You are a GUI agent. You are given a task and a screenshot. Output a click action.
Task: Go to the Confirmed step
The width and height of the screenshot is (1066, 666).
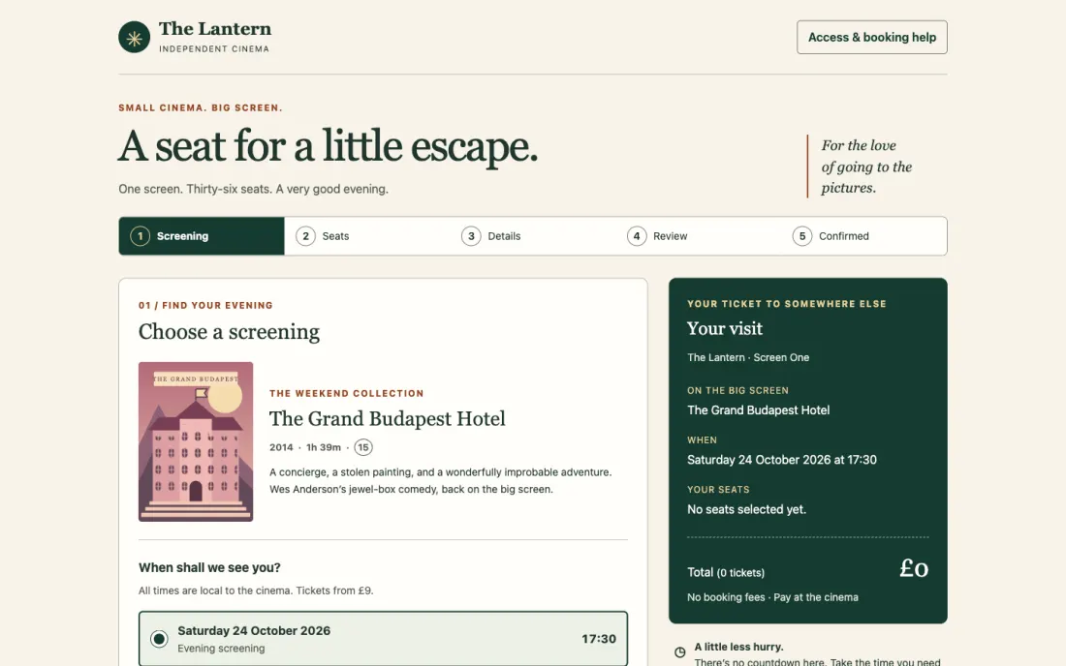863,236
